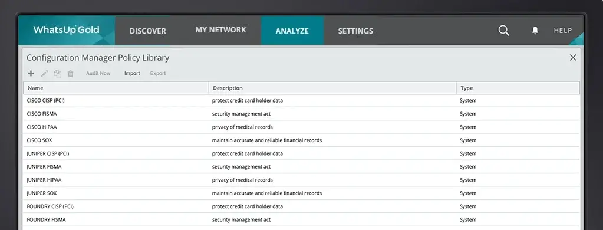
Task: Select the JUNIPER SOX policy row
Action: (301, 193)
